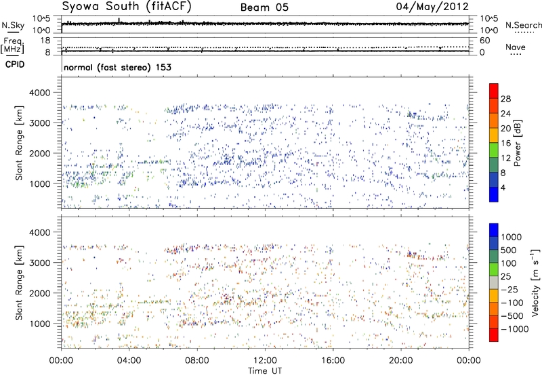The width and height of the screenshot is (542, 375).
Task: Click the 'Power [dB]' colorbar label
Action: click(x=517, y=143)
